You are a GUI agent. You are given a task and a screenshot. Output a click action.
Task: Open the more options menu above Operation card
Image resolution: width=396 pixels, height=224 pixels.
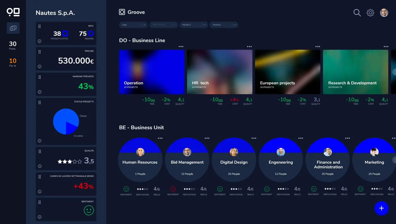181,47
